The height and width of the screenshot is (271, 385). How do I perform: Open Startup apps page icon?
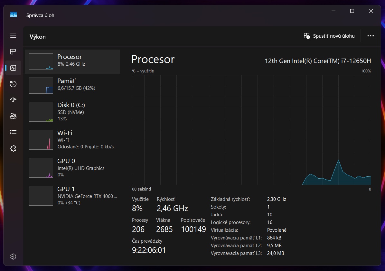pyautogui.click(x=13, y=100)
